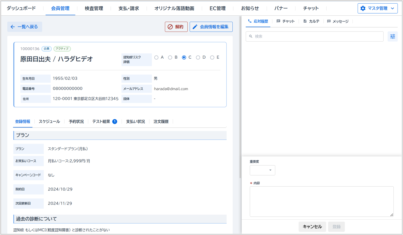Click the prohibition icon on 解約 button
Screen dimensions: 403x235
(x=170, y=27)
